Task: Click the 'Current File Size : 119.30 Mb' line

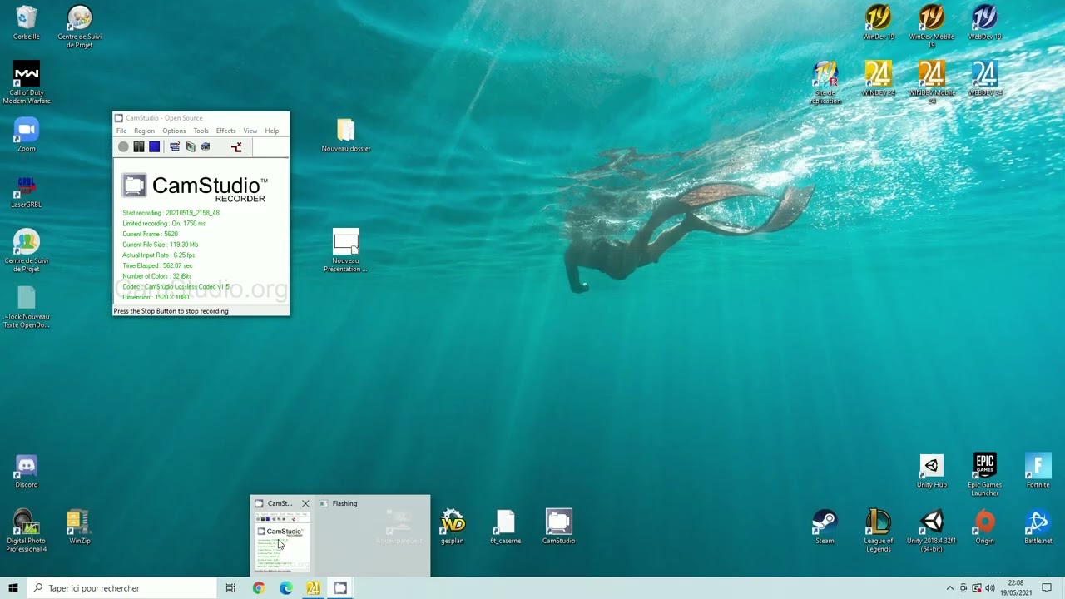Action: click(x=160, y=245)
